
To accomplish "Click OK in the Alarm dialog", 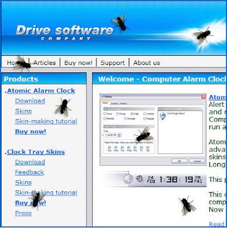I will click(179, 161).
